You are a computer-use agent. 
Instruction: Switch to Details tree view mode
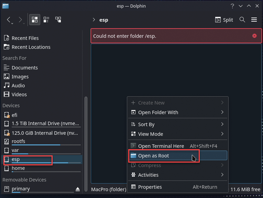pos(58,20)
